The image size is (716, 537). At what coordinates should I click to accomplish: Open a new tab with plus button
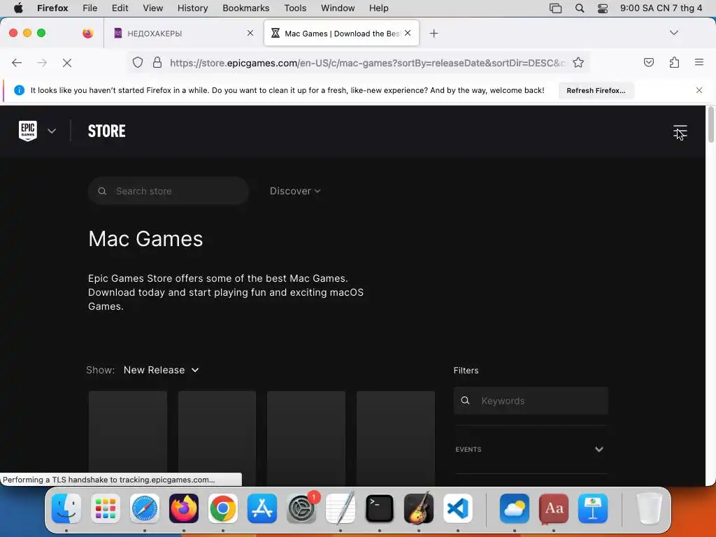(434, 34)
